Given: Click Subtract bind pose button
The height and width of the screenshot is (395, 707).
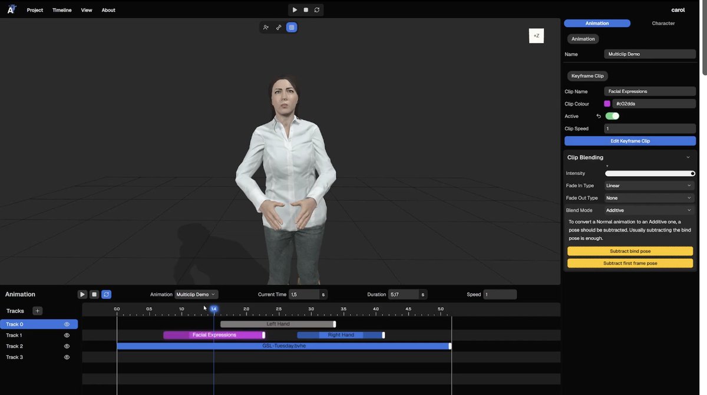Looking at the screenshot, I should pyautogui.click(x=630, y=251).
